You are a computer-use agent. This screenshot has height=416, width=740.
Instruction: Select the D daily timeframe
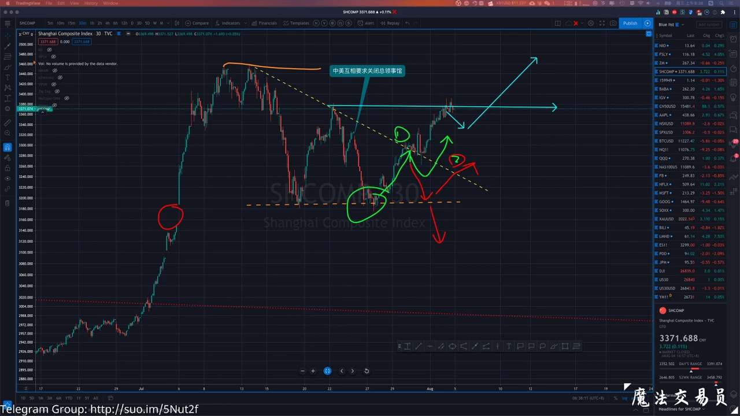point(132,23)
